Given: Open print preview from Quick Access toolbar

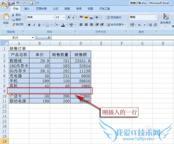Looking at the screenshot, I should coord(32,3).
